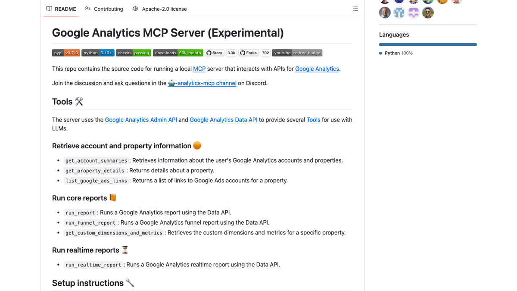This screenshot has height=291, width=517.
Task: Open the gray-haired man contributor avatar
Action: click(x=385, y=13)
